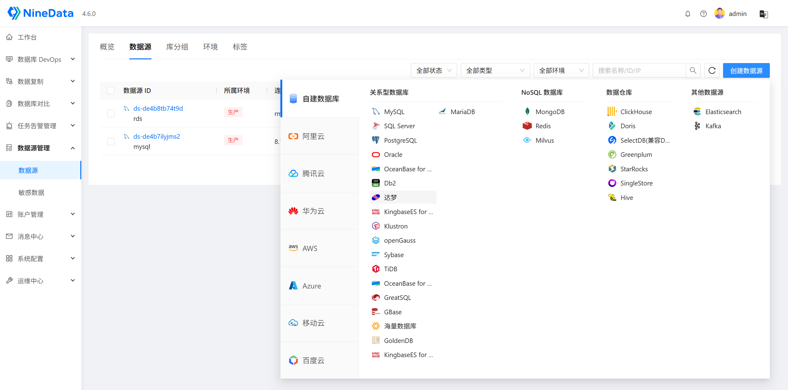Viewport: 788px width, 390px height.
Task: Select Greenplum from data warehouses
Action: (x=636, y=154)
